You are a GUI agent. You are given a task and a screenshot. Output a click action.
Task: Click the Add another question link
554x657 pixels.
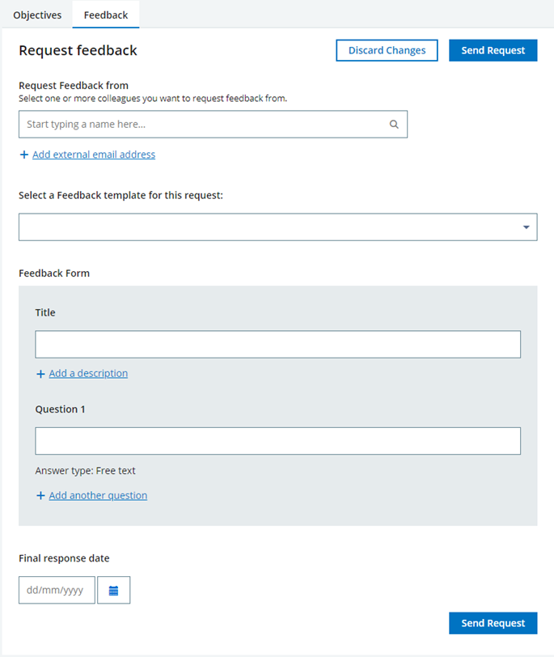(x=98, y=496)
